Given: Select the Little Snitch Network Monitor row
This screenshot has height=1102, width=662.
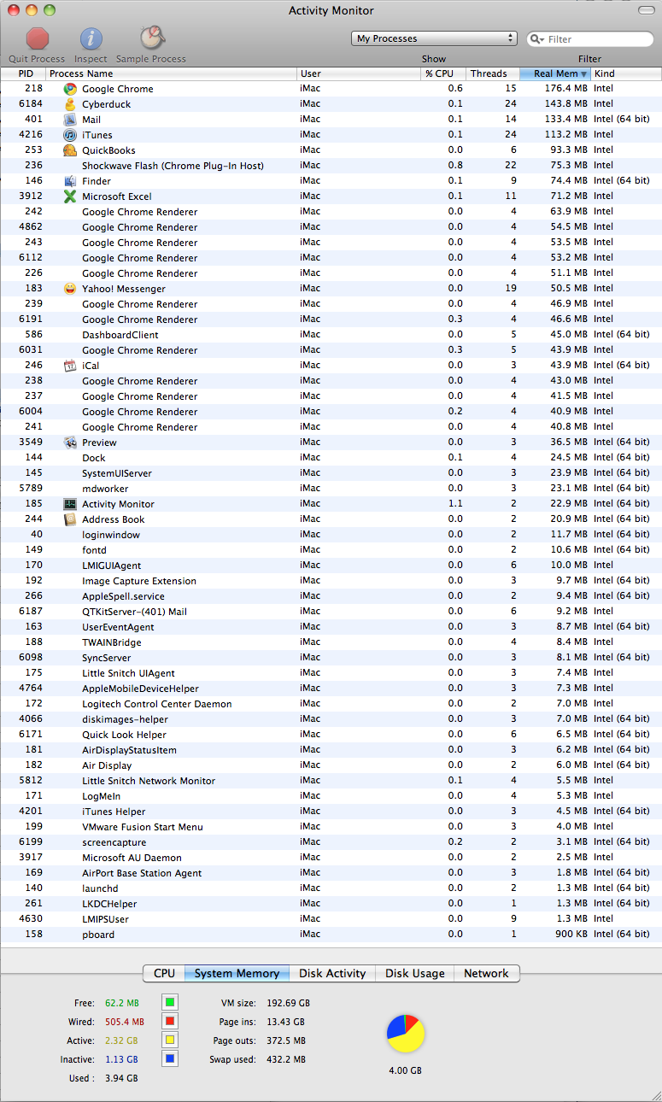Looking at the screenshot, I should coord(331,781).
